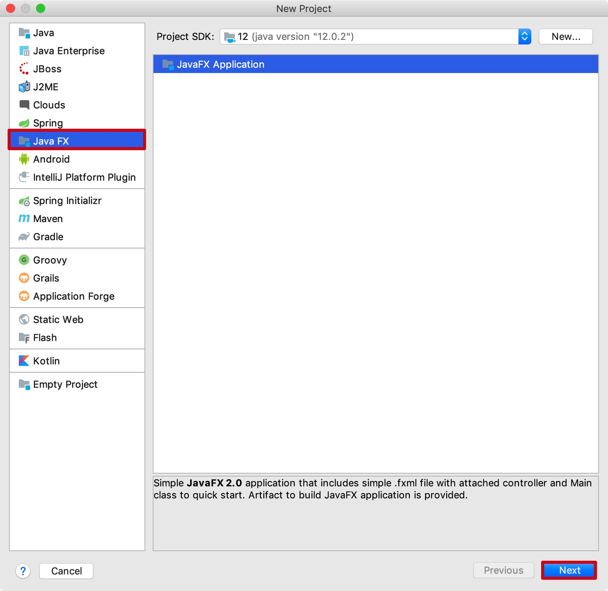Select the JBoss project category
The image size is (608, 591).
[x=47, y=69]
